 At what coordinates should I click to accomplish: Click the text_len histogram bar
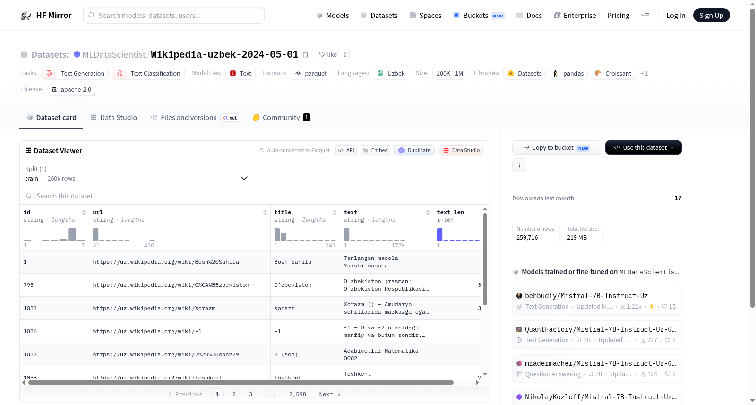(x=439, y=234)
